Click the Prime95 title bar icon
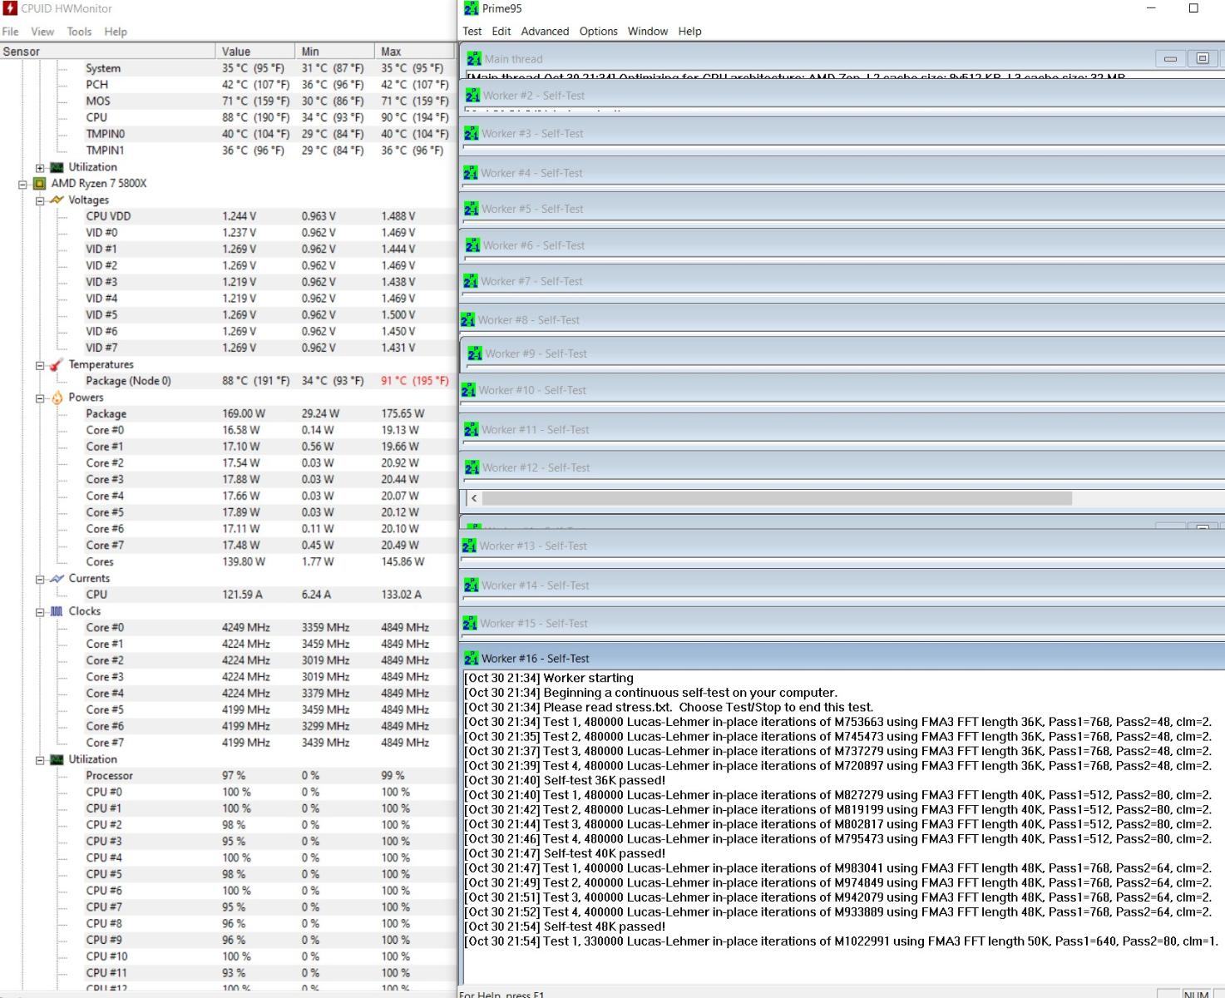The height and width of the screenshot is (998, 1225). coord(472,8)
